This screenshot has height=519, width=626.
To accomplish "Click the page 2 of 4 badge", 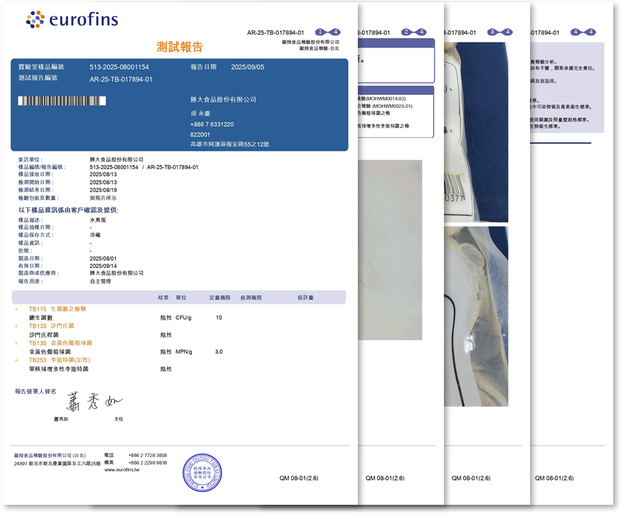I will (x=414, y=32).
